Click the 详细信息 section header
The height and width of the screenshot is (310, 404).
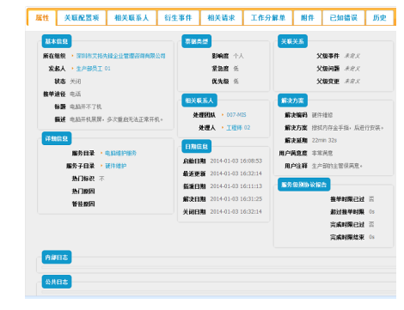[57, 138]
